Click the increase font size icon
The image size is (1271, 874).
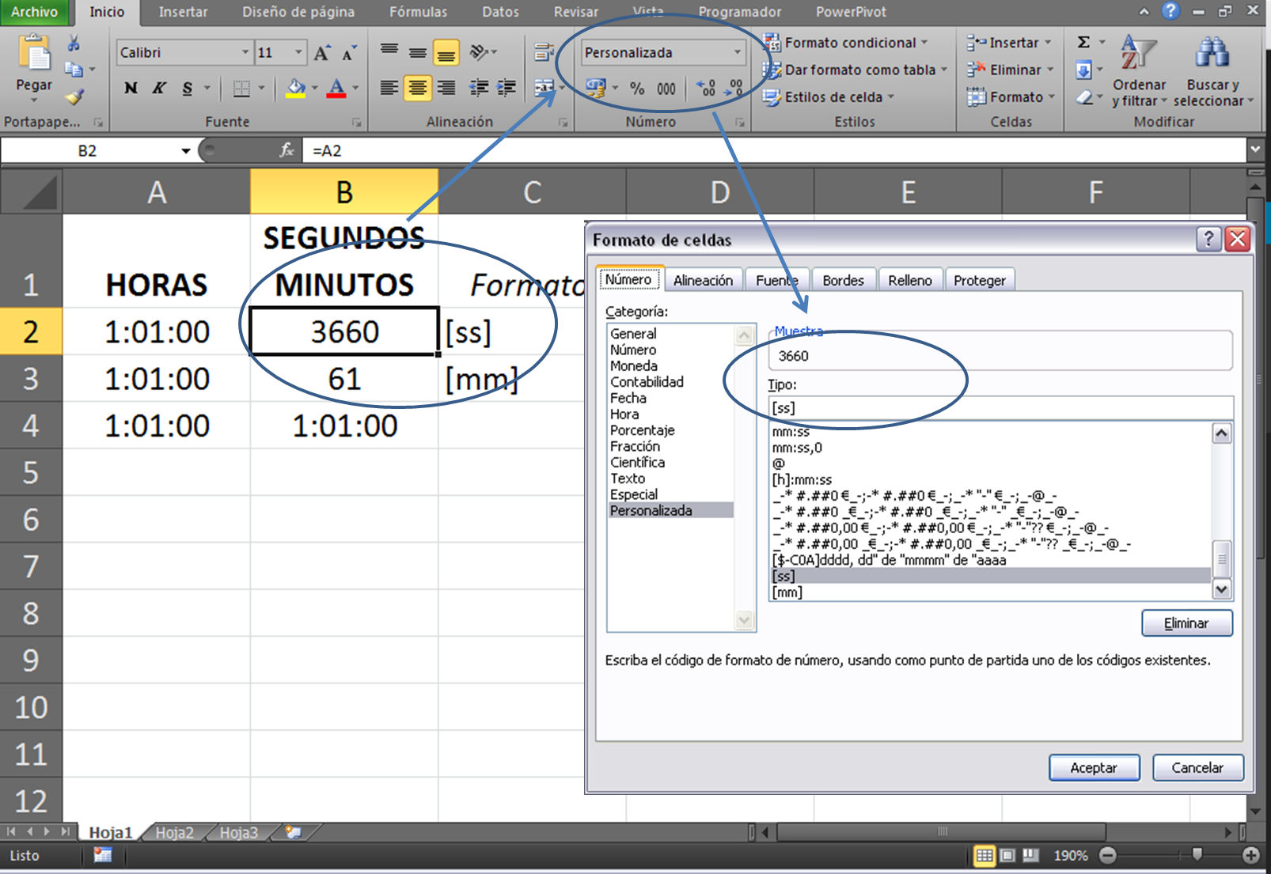click(321, 53)
